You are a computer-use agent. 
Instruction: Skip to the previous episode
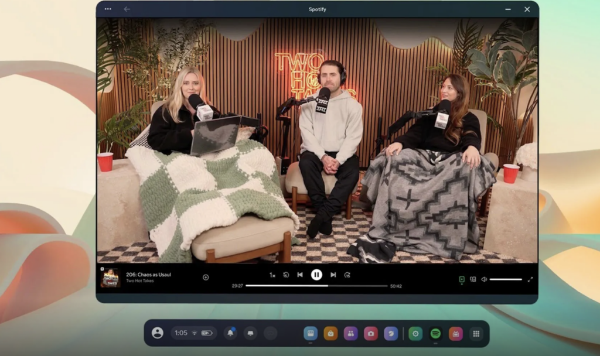(x=300, y=275)
